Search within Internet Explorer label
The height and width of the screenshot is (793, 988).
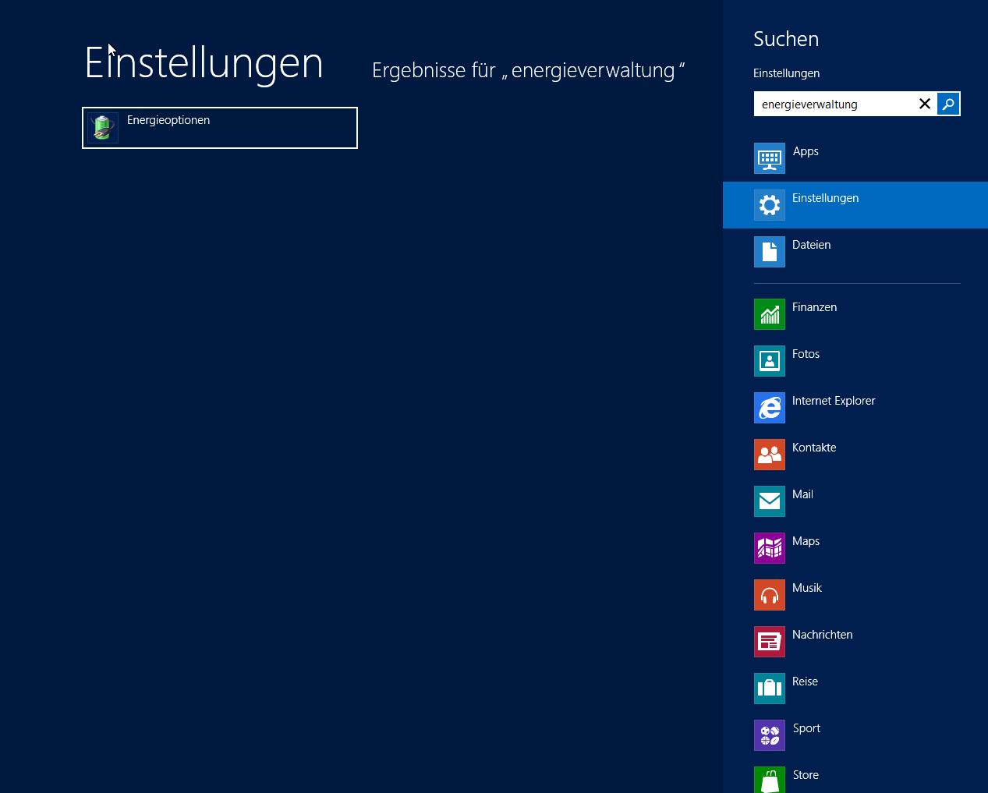(834, 401)
